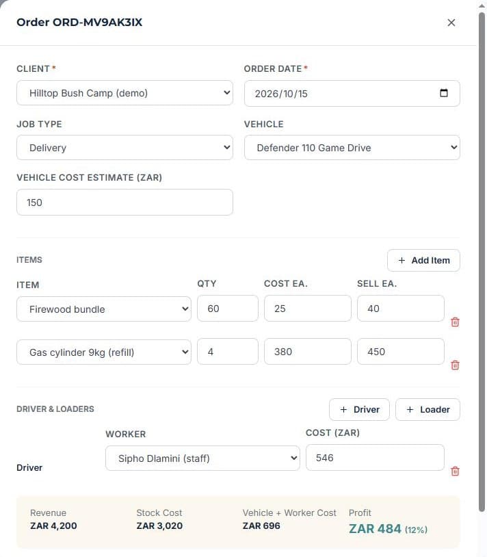The image size is (487, 557).
Task: Add a loader with + Loader
Action: (427, 410)
